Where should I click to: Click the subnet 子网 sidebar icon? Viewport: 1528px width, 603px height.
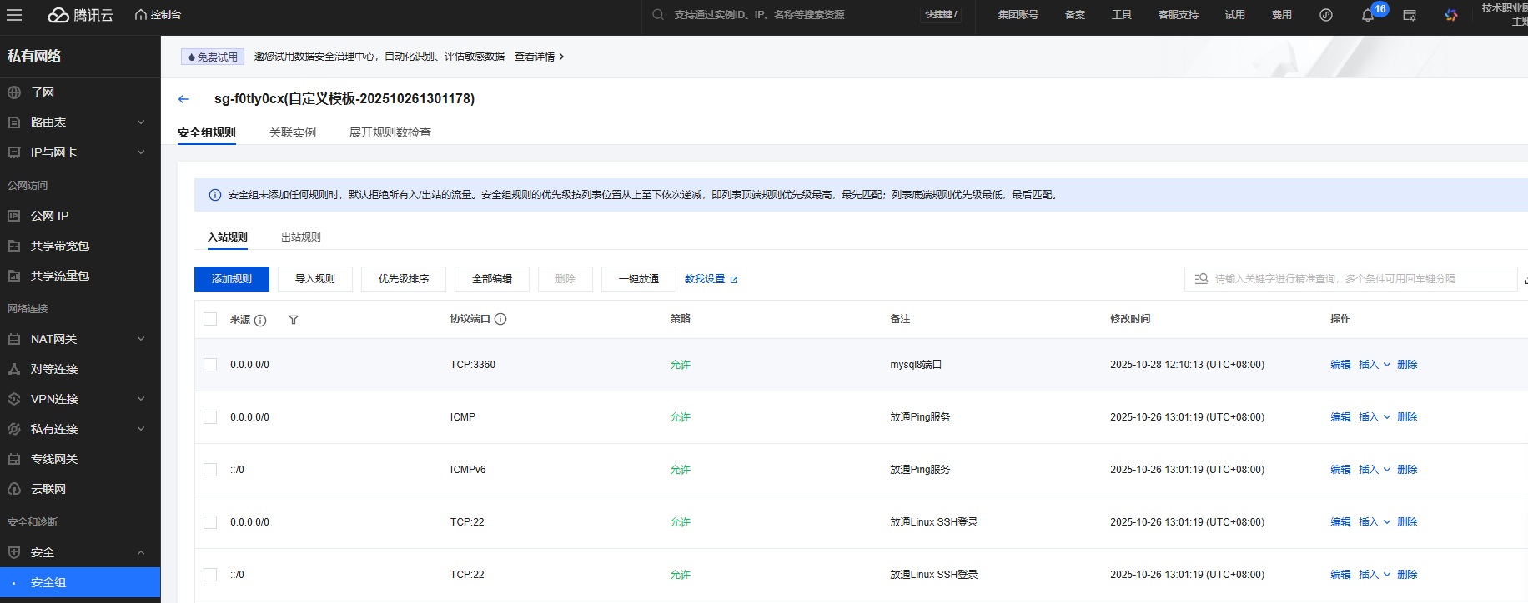pyautogui.click(x=14, y=92)
